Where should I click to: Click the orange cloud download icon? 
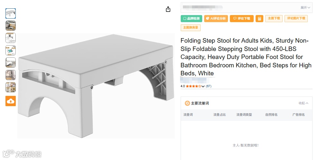click(11, 101)
